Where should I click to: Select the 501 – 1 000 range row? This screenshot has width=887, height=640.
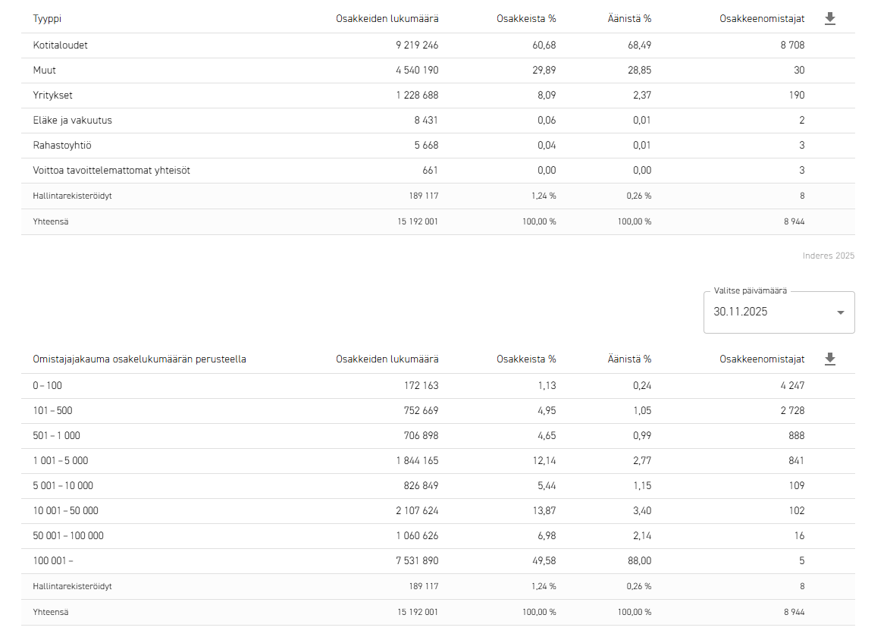[x=57, y=436]
